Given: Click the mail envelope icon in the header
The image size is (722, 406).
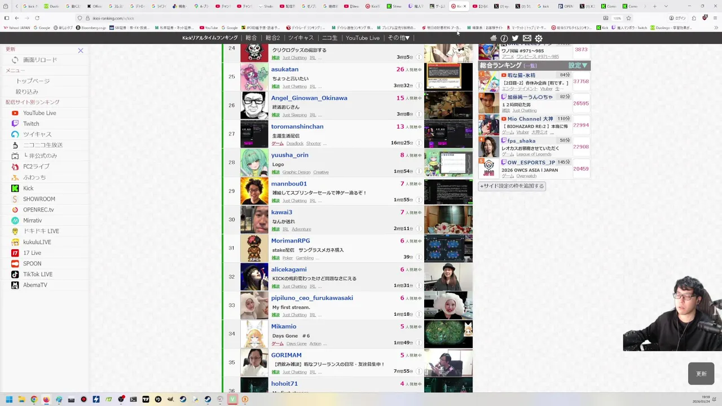Looking at the screenshot, I should [x=527, y=38].
